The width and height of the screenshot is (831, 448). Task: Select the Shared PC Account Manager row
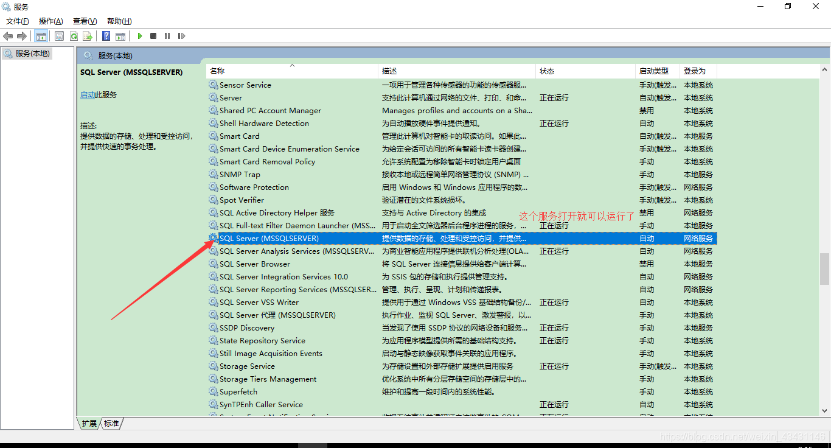pyautogui.click(x=462, y=110)
